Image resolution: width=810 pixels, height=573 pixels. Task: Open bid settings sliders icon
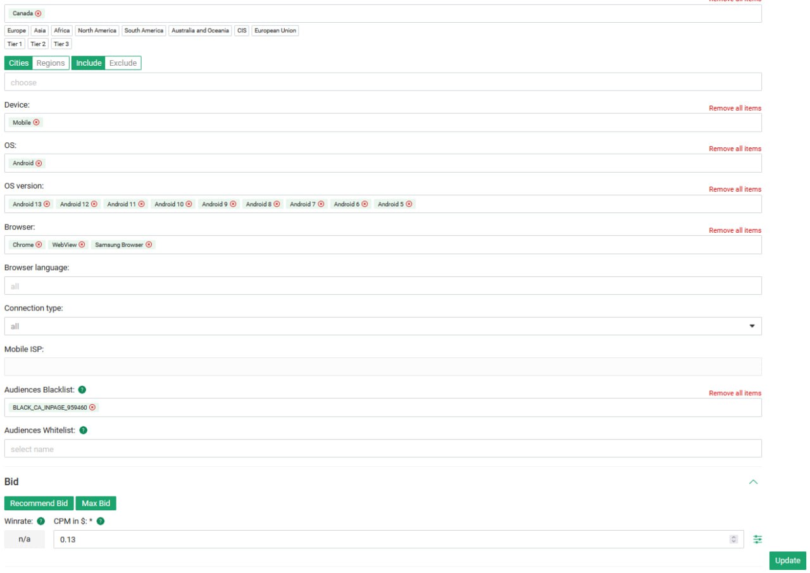click(x=757, y=539)
